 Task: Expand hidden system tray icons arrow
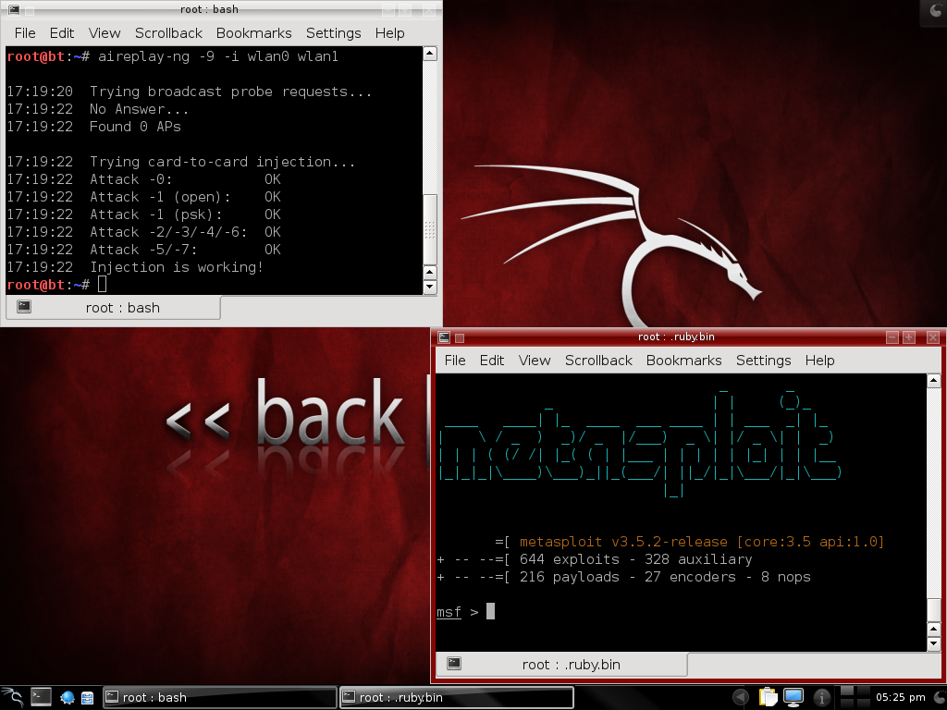pos(741,697)
